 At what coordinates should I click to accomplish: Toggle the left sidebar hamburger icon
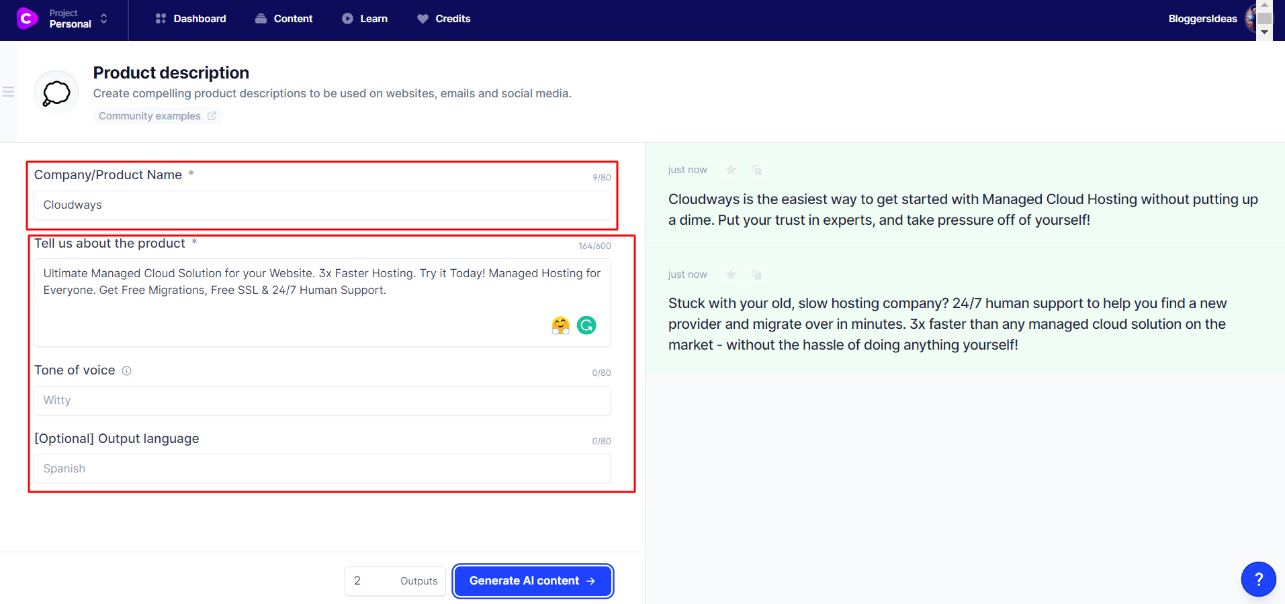click(9, 92)
